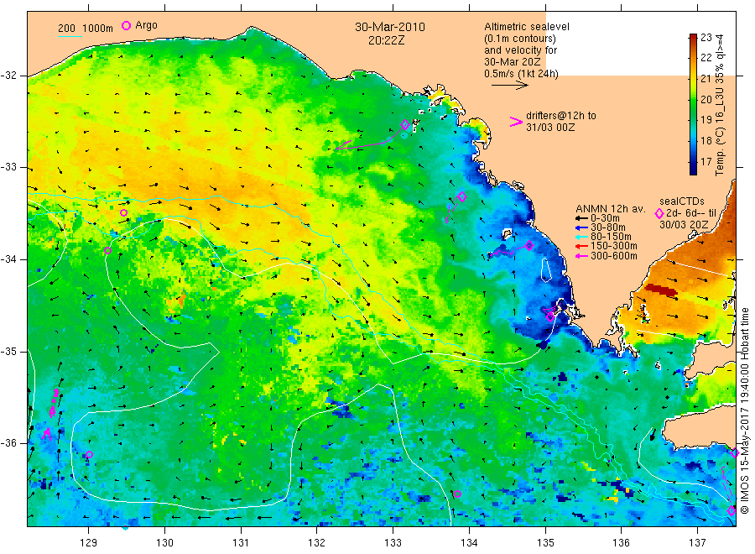
Task: Click the Argo float marker near 129E 36.1S
Action: click(x=89, y=454)
